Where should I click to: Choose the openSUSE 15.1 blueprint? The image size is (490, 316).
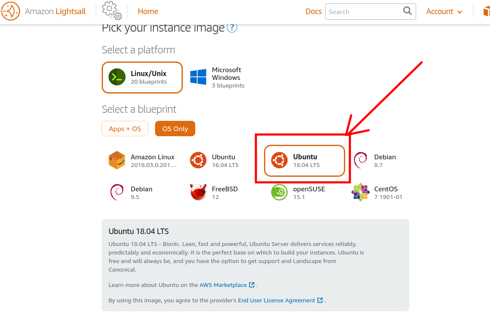click(304, 192)
